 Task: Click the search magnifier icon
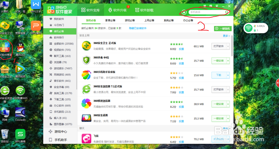[x=227, y=12]
